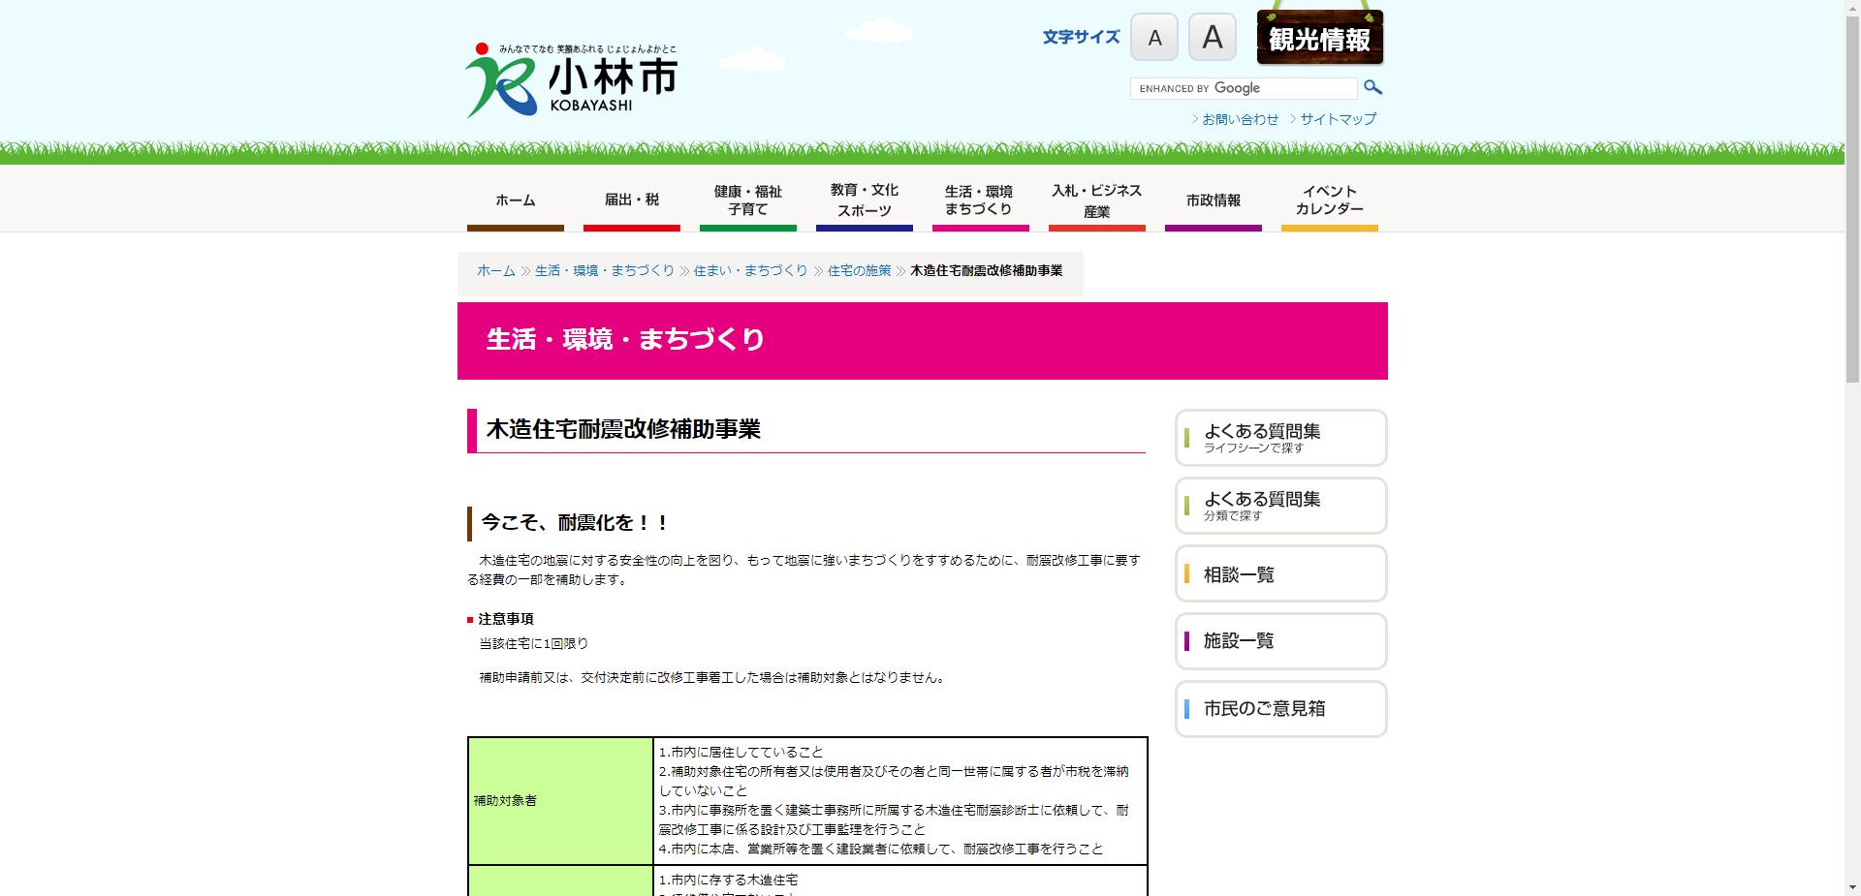Image resolution: width=1861 pixels, height=896 pixels.
Task: Open the 施設一覧 sidebar panel
Action: click(x=1280, y=641)
